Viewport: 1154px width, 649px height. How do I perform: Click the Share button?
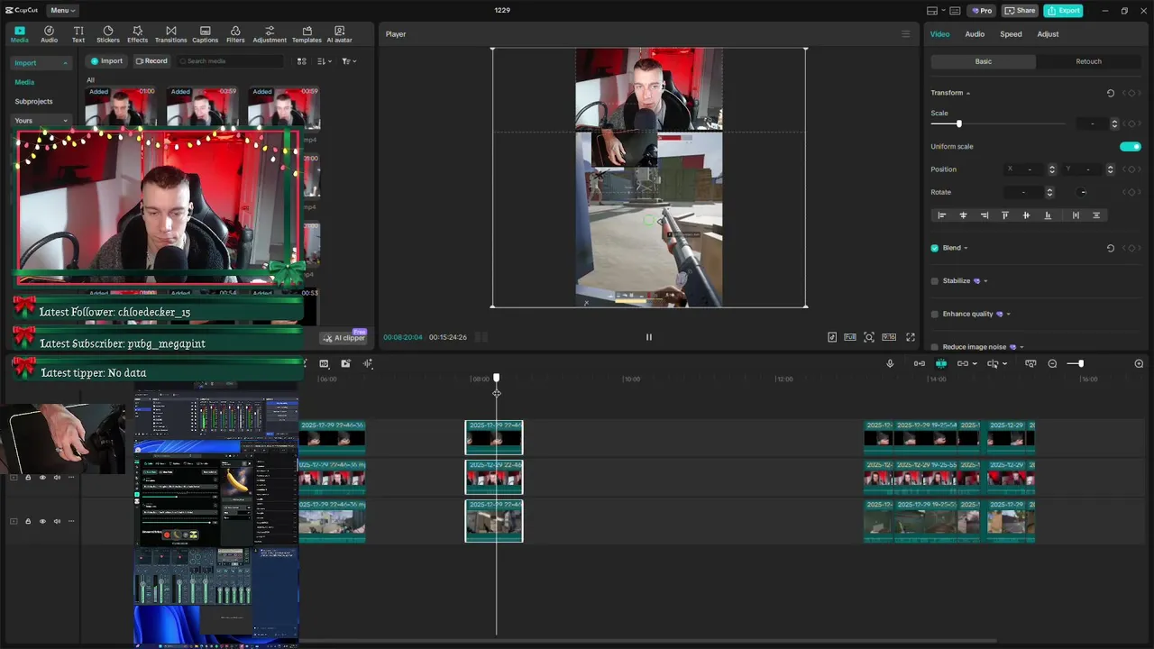click(1020, 11)
